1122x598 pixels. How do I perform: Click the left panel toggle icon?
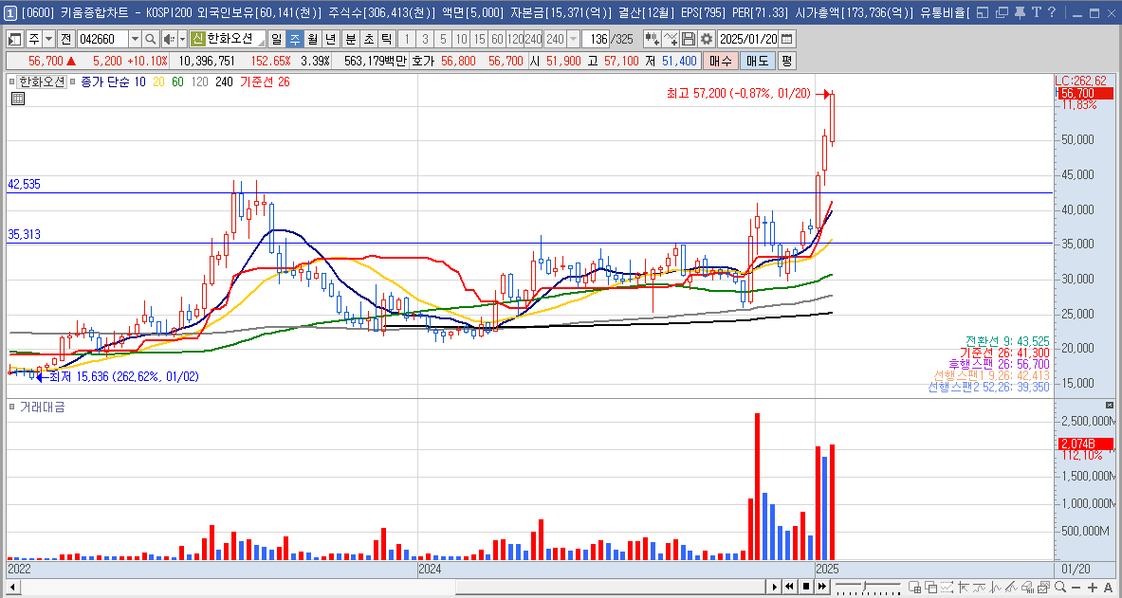click(15, 40)
